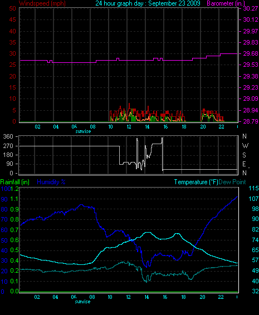The width and height of the screenshot is (259, 315).
Task: Click the Barometer (in.) axis title
Action: point(226,3)
